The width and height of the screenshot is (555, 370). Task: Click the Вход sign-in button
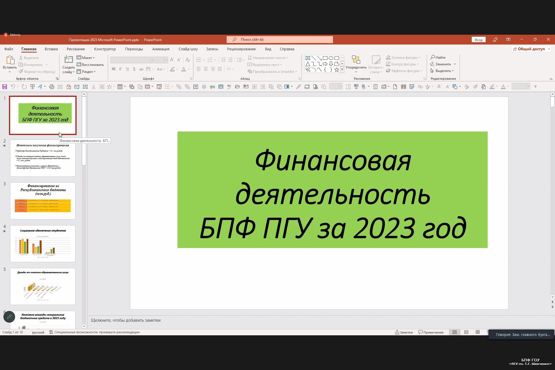coord(479,40)
